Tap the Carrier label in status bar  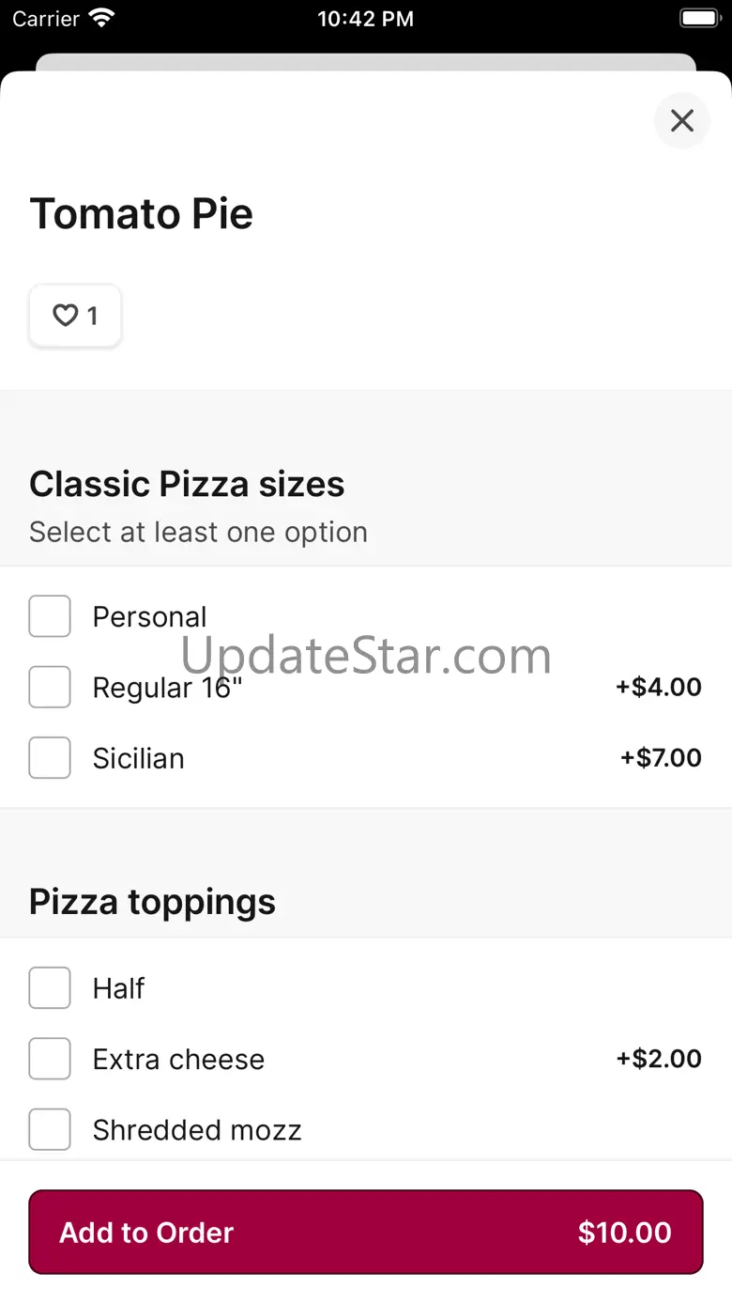pos(46,19)
